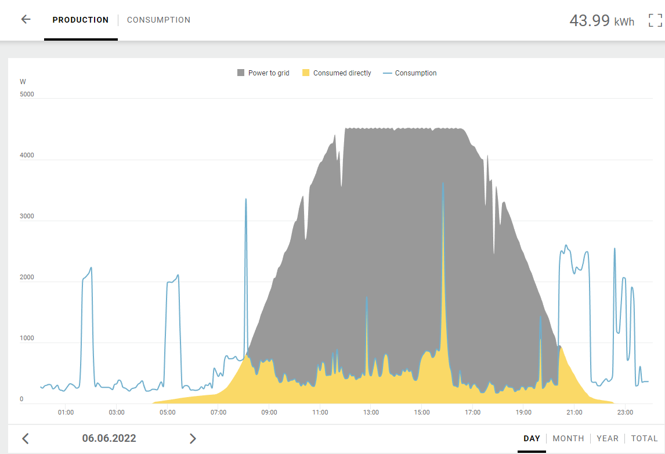Go to the previous day with left chevron
This screenshot has height=454, width=665.
pyautogui.click(x=26, y=438)
